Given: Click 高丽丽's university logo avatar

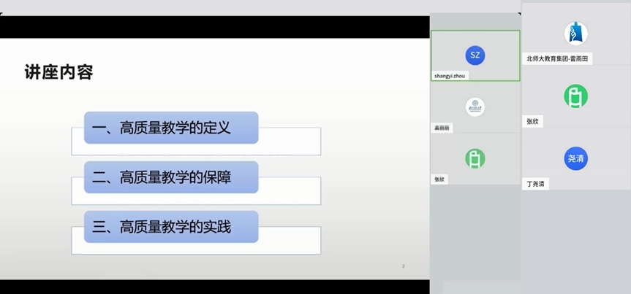Looking at the screenshot, I should (x=475, y=107).
